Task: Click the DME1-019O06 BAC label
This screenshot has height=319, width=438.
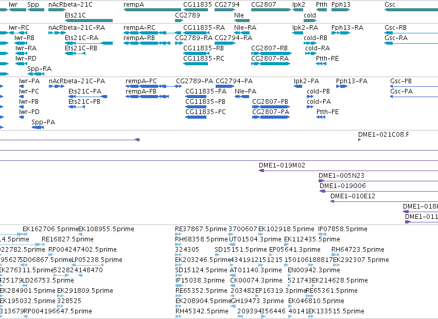Action: [342, 186]
